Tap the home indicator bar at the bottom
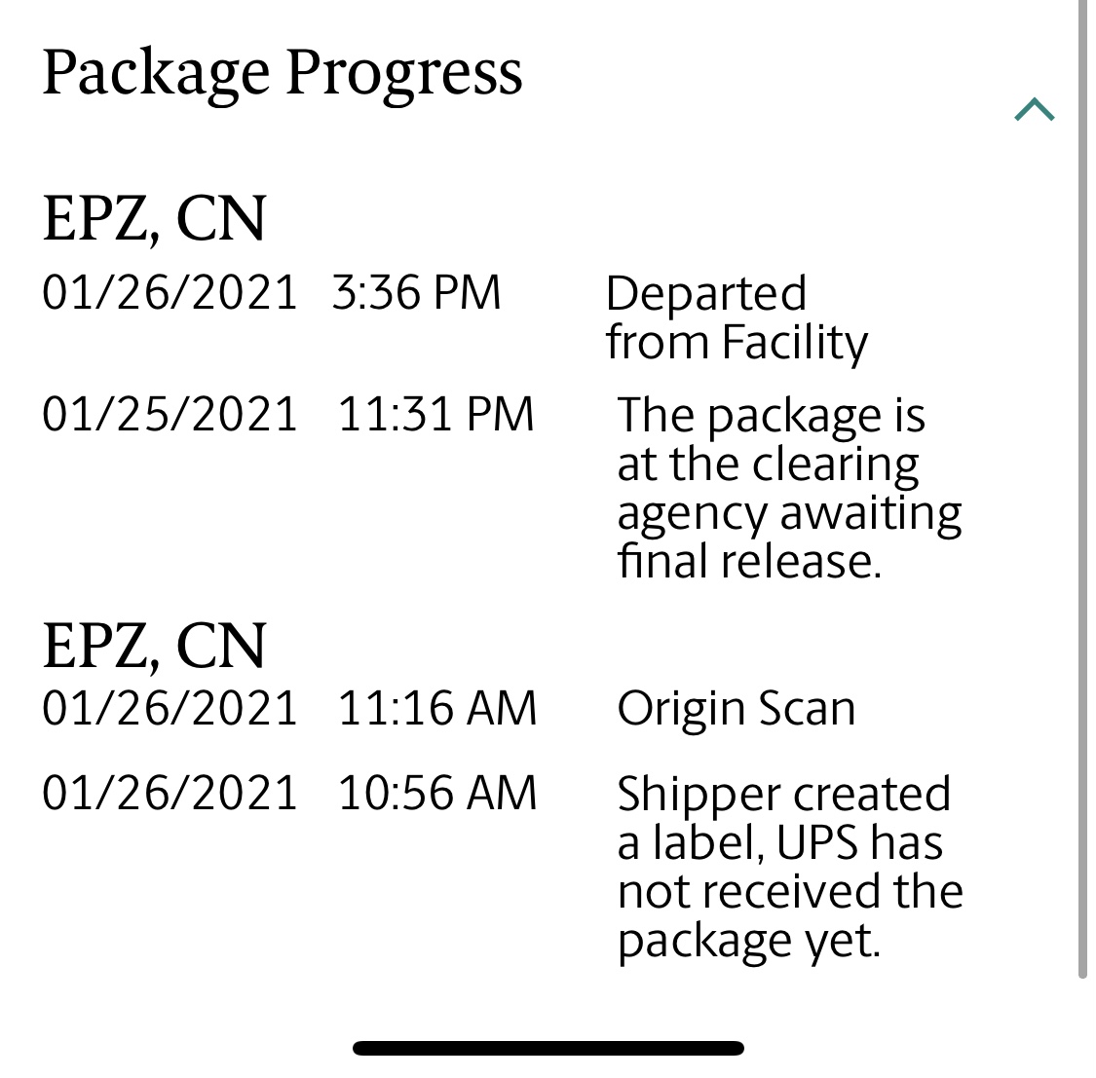 (548, 1049)
